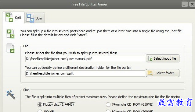Screen dimensions: 195x112
Task: Click the File section document icon
Action: [x=10, y=48]
